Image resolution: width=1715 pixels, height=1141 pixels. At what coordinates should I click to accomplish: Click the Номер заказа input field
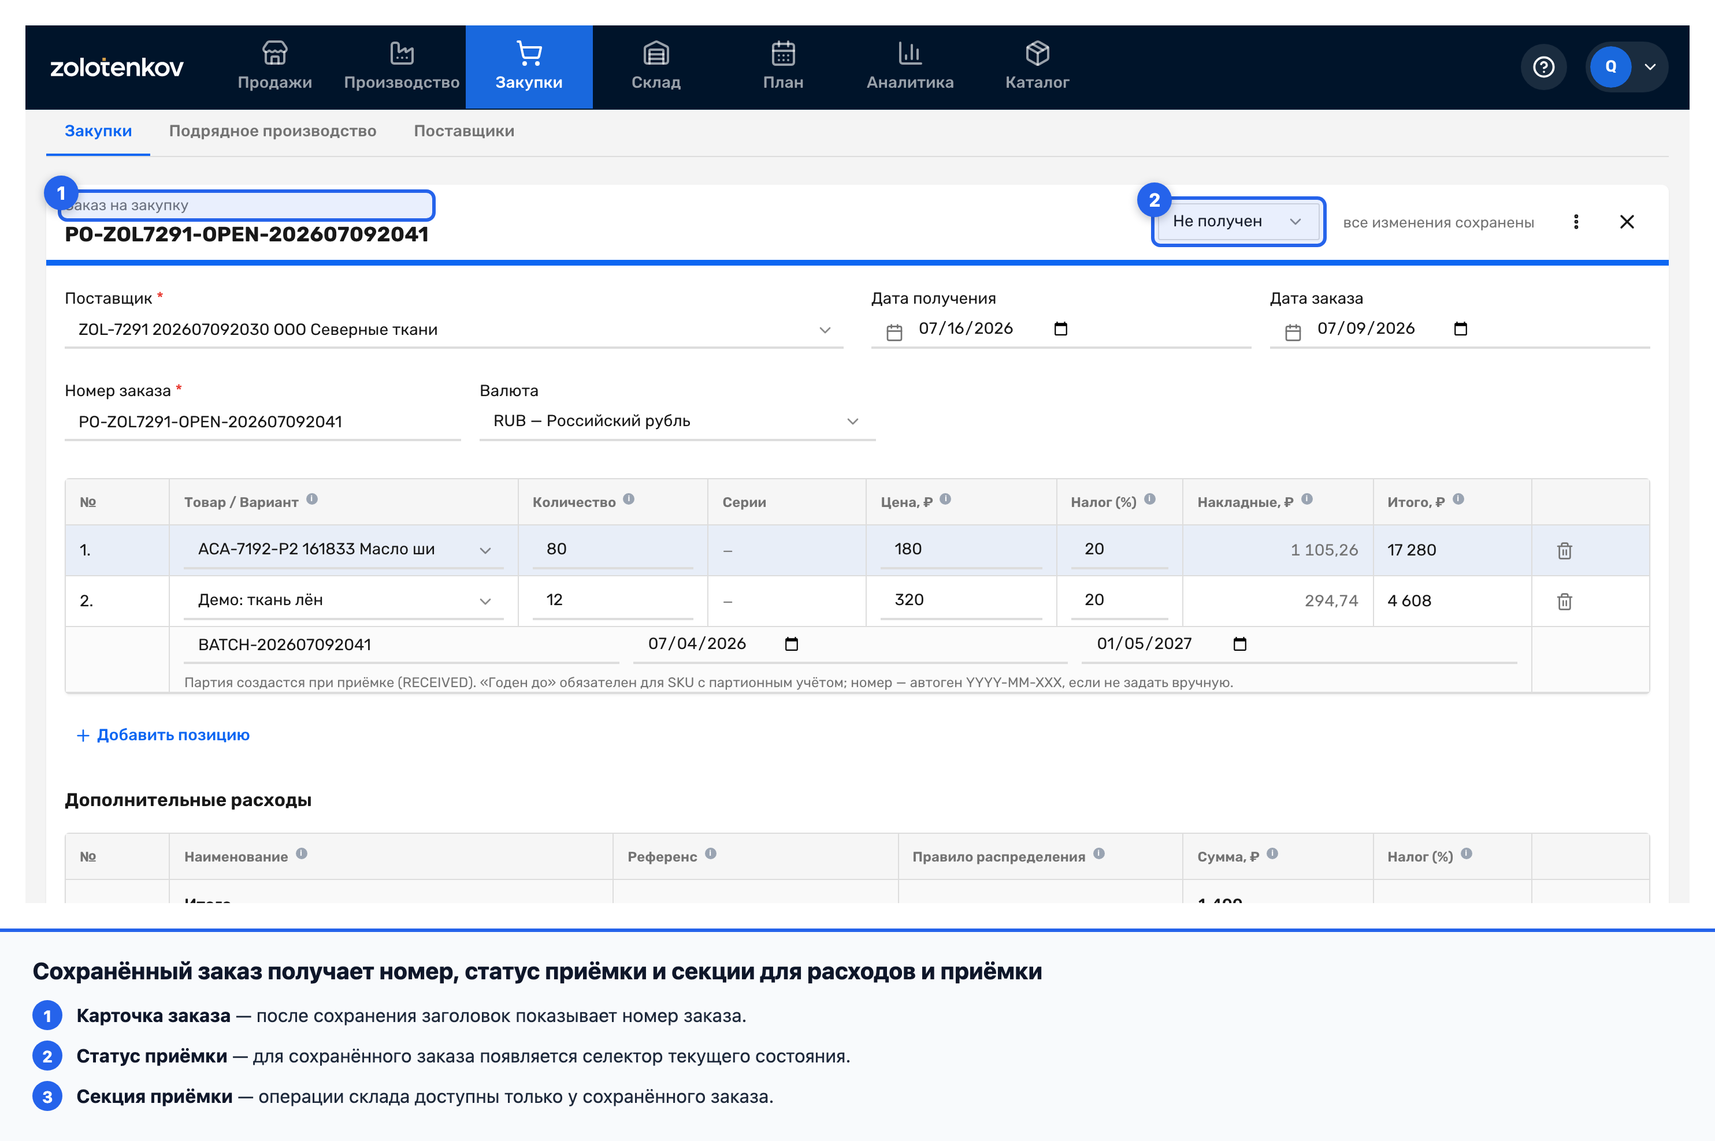262,422
